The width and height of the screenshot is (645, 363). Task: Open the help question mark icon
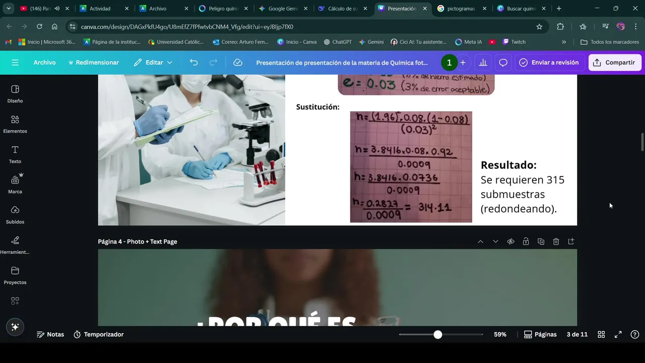[635, 334]
